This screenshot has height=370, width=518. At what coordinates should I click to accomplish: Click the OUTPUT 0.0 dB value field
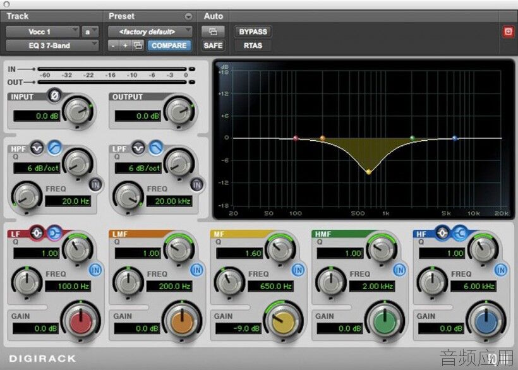(138, 116)
